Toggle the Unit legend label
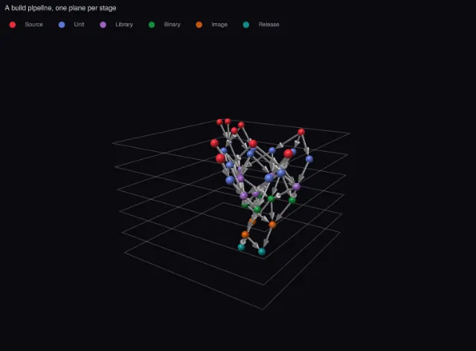Screen dimensions: 476x351 click(79, 25)
